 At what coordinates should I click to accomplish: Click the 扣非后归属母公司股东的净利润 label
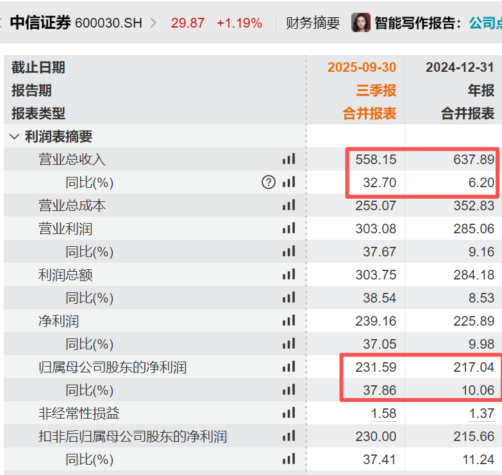pyautogui.click(x=133, y=437)
